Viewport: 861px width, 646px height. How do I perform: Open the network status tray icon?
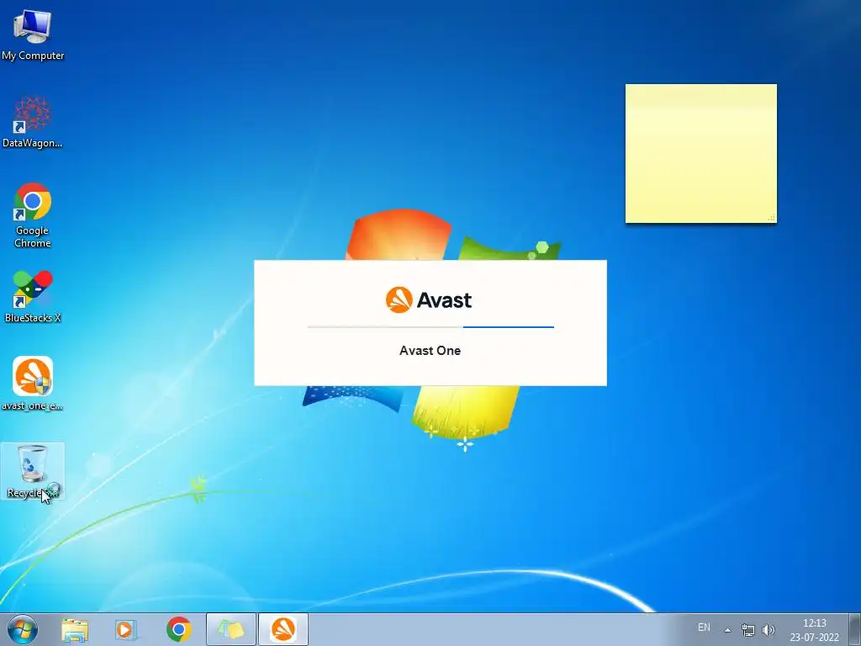(747, 629)
